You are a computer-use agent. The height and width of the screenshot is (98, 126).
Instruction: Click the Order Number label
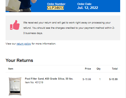pos(56,4)
